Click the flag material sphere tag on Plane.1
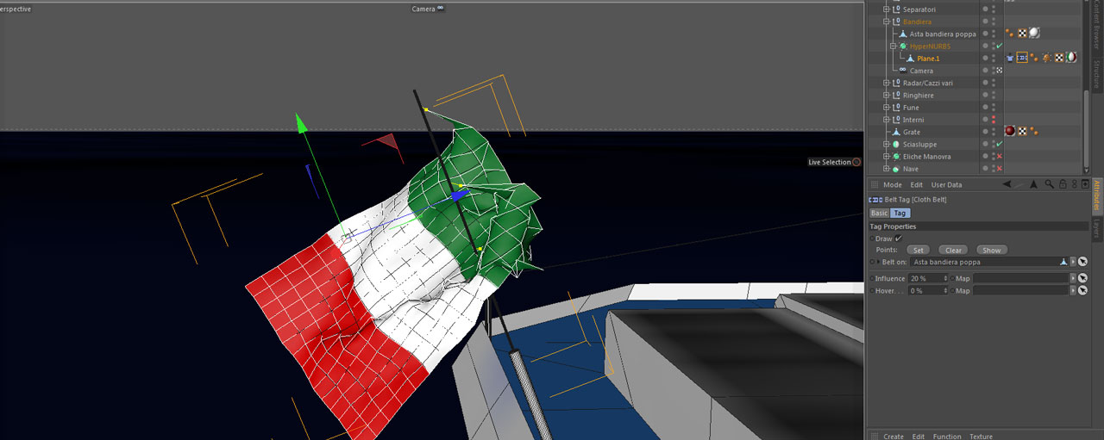The width and height of the screenshot is (1104, 440). tap(1071, 58)
